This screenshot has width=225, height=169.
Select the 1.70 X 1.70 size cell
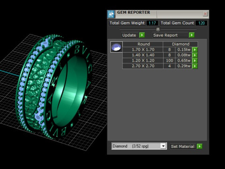tap(143, 50)
